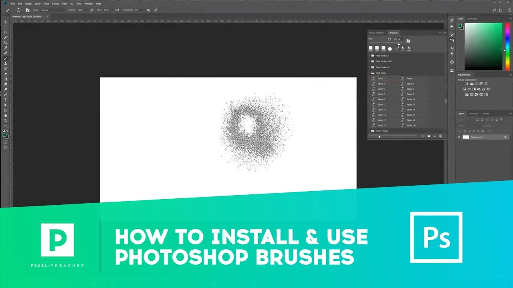Select the Lasso tool
Screen dimensions: 513x288
click(6, 32)
